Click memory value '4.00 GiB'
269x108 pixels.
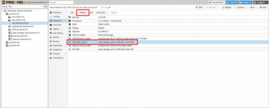coord(102,17)
